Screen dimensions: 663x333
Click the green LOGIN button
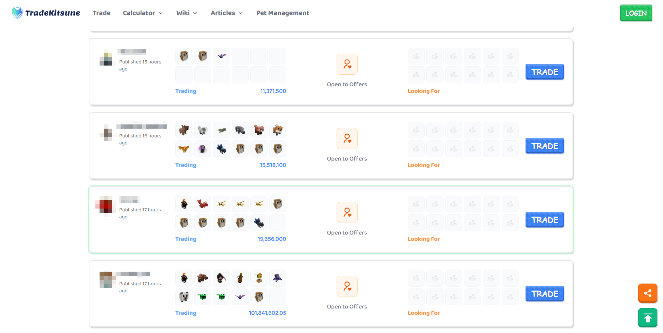pyautogui.click(x=636, y=13)
